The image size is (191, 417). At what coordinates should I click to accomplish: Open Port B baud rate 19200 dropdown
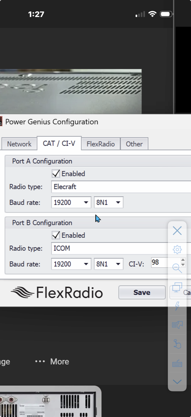click(71, 264)
